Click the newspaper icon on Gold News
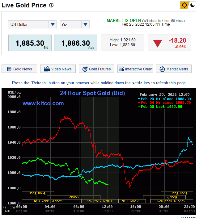Image resolution: width=199 pixels, height=218 pixels. 9,69
